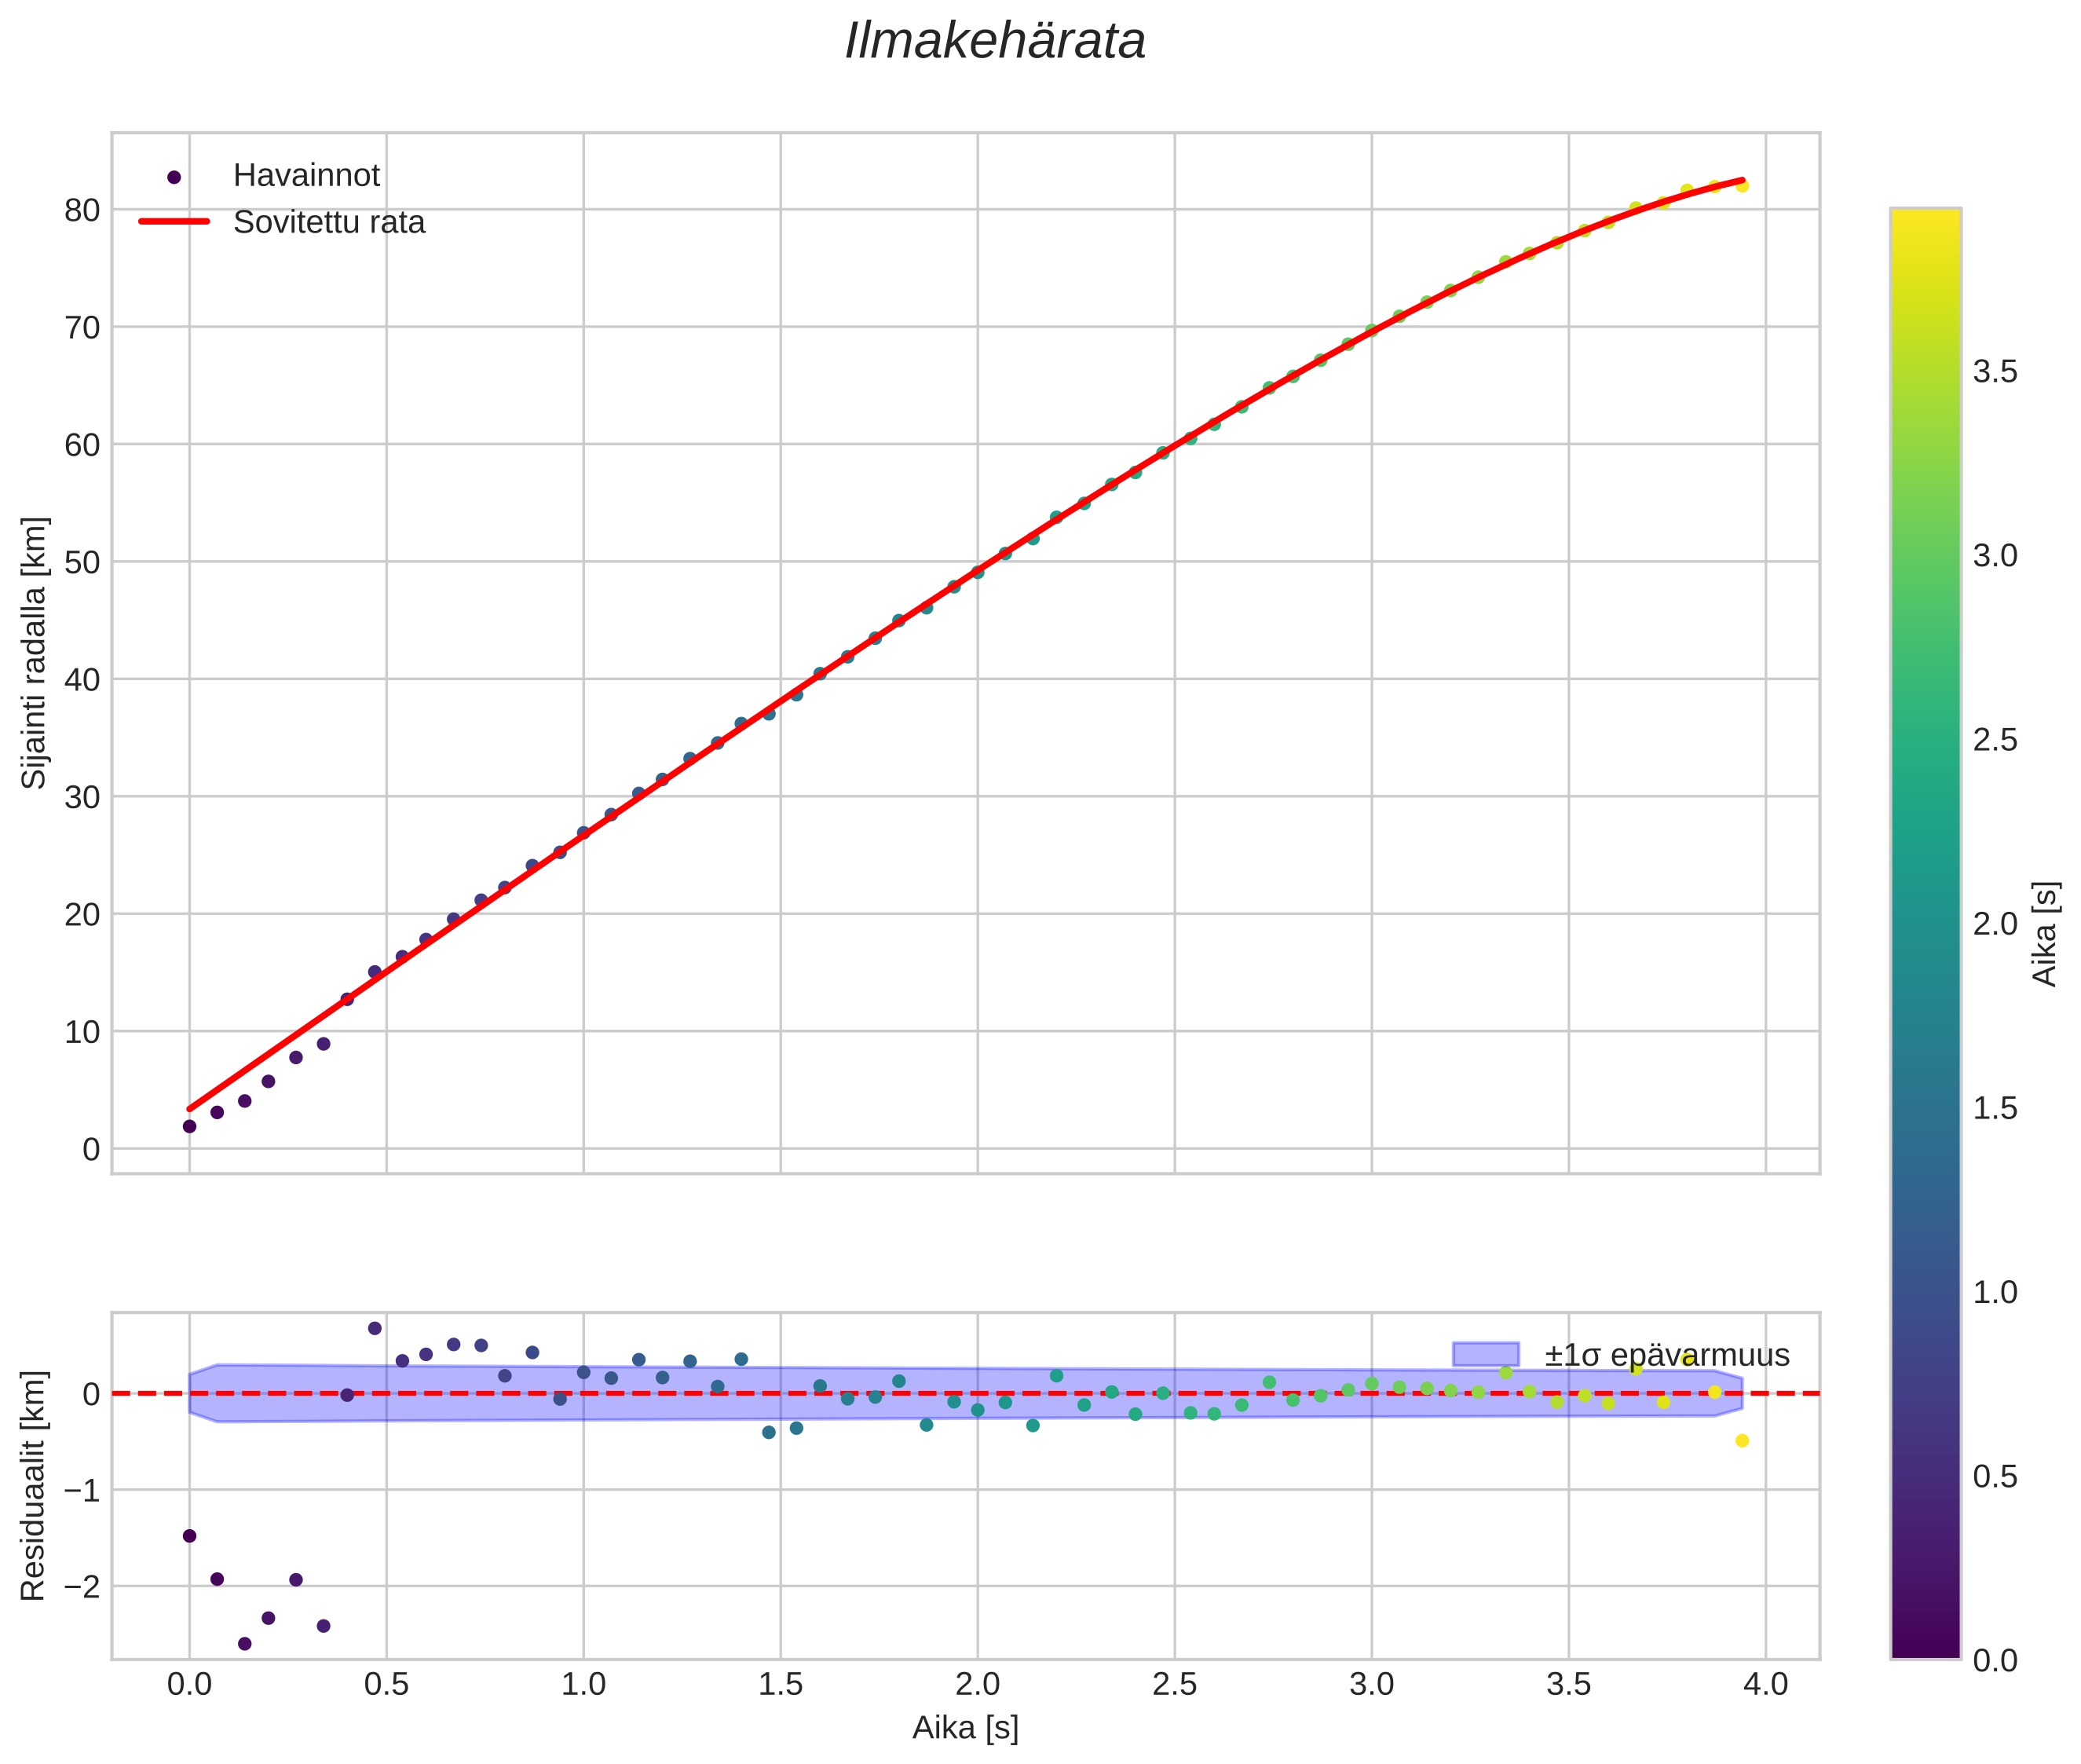This screenshot has height=1764, width=2081.
Task: Click the red Sovitettu rata legend line
Action: [x=174, y=222]
